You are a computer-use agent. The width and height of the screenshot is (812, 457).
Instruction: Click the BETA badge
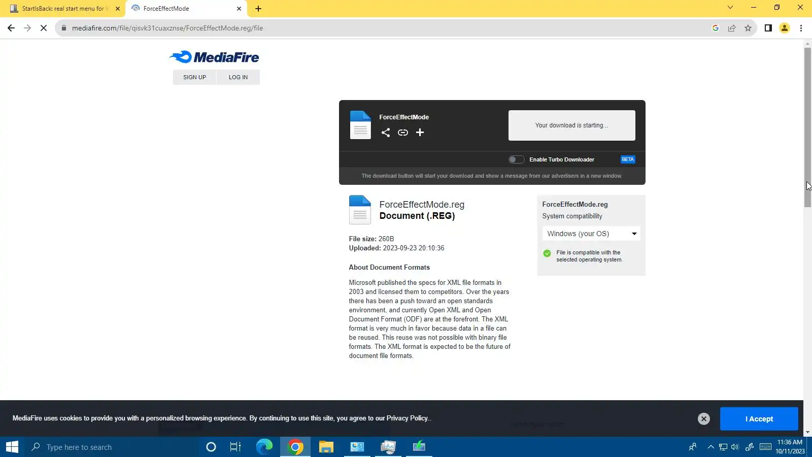(628, 159)
